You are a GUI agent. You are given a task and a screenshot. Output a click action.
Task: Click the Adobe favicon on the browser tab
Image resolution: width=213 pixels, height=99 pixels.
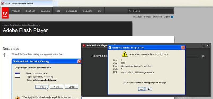click(x=2, y=3)
